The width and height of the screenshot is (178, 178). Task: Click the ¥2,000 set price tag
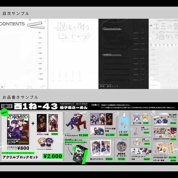click(53, 156)
